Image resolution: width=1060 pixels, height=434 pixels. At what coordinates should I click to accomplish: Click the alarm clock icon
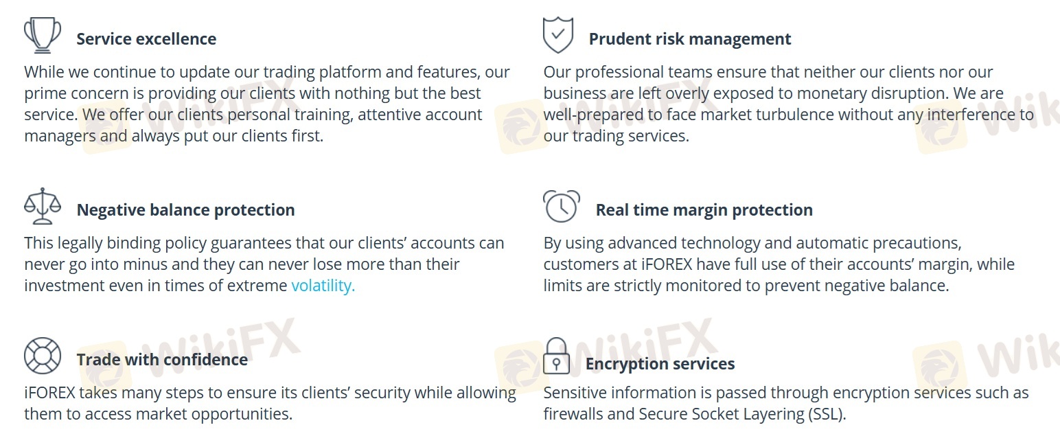point(561,206)
